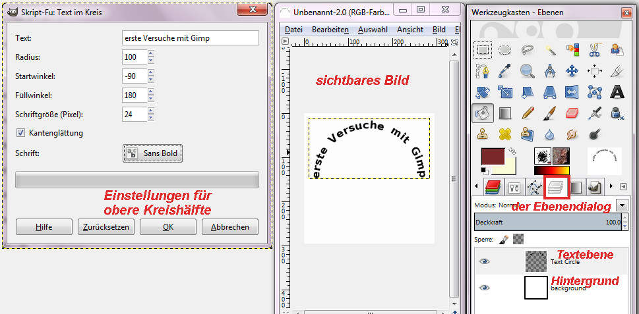Increase the Radius value with up arrow
639x314 pixels.
tap(151, 54)
